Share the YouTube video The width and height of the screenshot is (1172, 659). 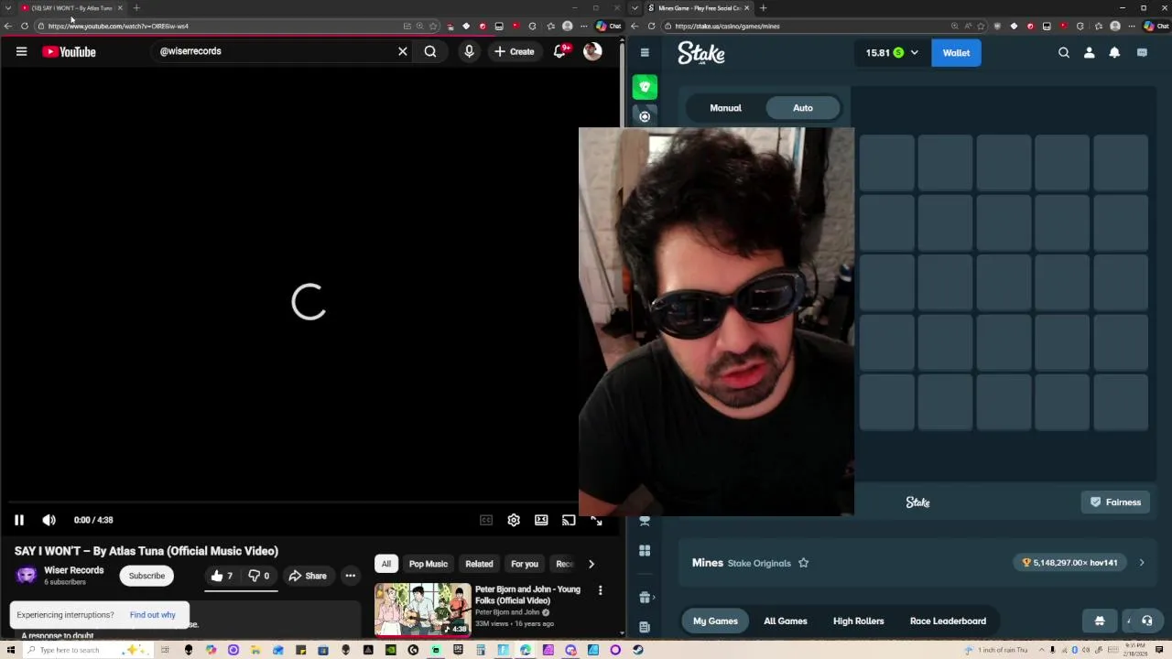(x=308, y=576)
